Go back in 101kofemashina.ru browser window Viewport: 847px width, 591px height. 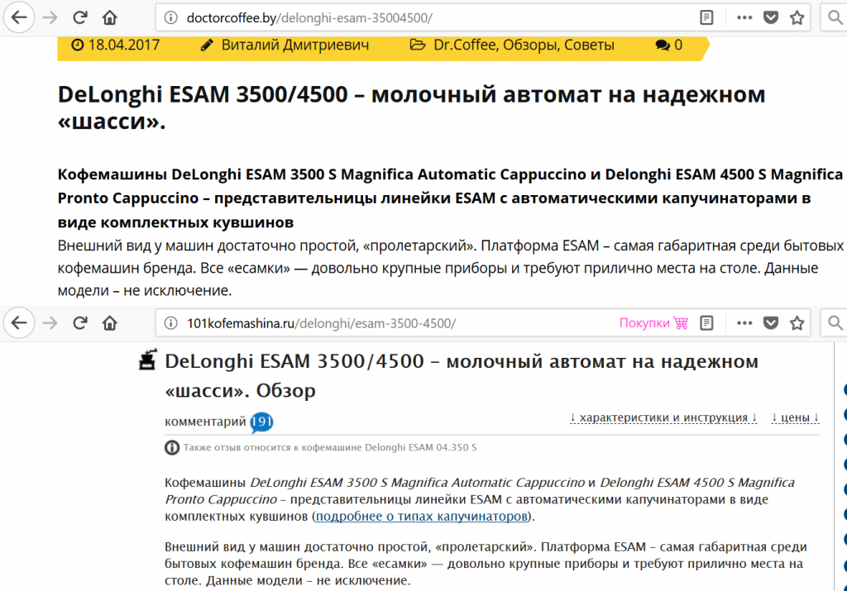tap(19, 322)
